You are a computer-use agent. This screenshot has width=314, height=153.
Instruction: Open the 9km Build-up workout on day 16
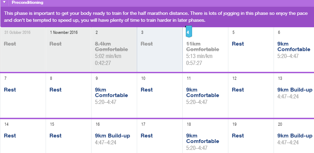point(113,136)
